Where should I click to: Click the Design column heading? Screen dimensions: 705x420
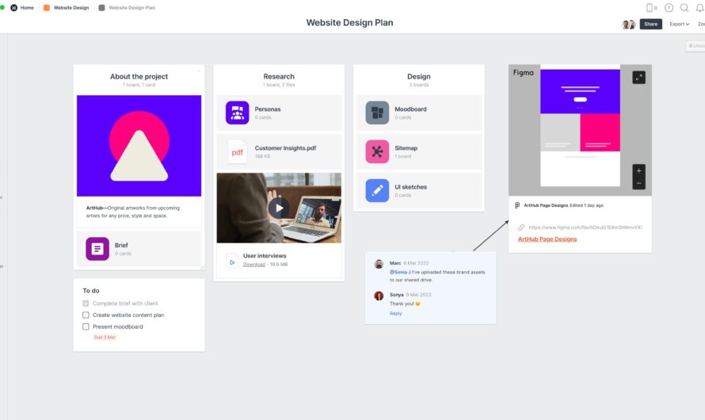click(418, 76)
